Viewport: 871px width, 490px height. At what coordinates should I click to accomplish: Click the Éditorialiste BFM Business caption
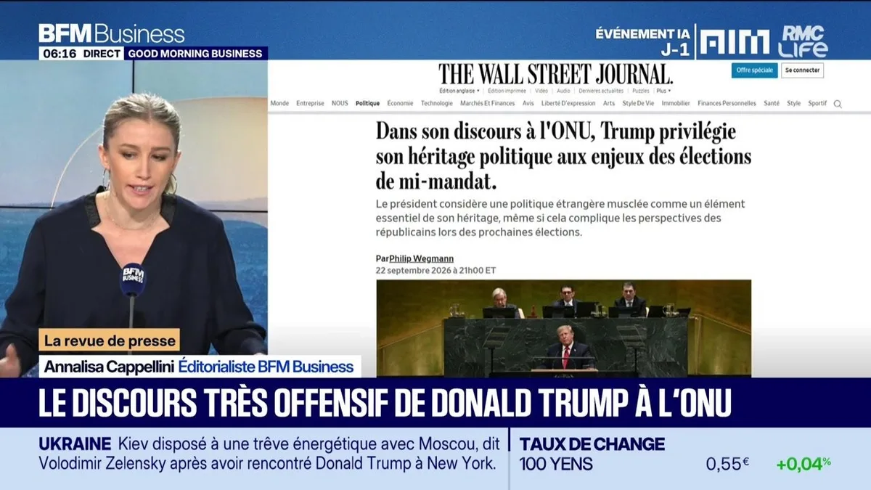click(x=266, y=367)
